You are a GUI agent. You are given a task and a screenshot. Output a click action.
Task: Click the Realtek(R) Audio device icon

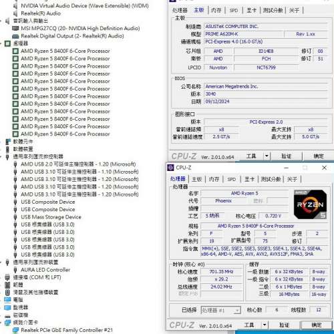pos(15,13)
